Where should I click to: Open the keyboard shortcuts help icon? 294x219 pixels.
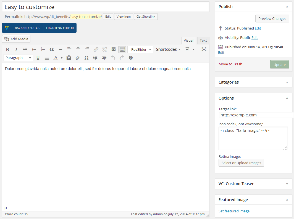click(x=131, y=58)
